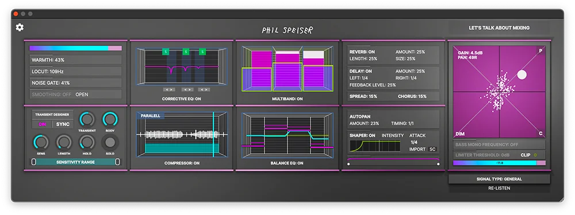Image resolution: width=575 pixels, height=215 pixels.
Task: Click the OPEN label next to Smoothing
Action: click(82, 95)
